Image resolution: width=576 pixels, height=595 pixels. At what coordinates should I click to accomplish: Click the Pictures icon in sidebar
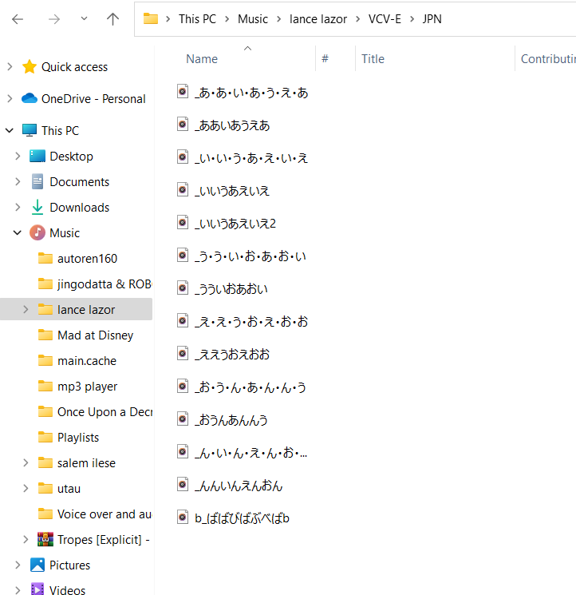(37, 565)
